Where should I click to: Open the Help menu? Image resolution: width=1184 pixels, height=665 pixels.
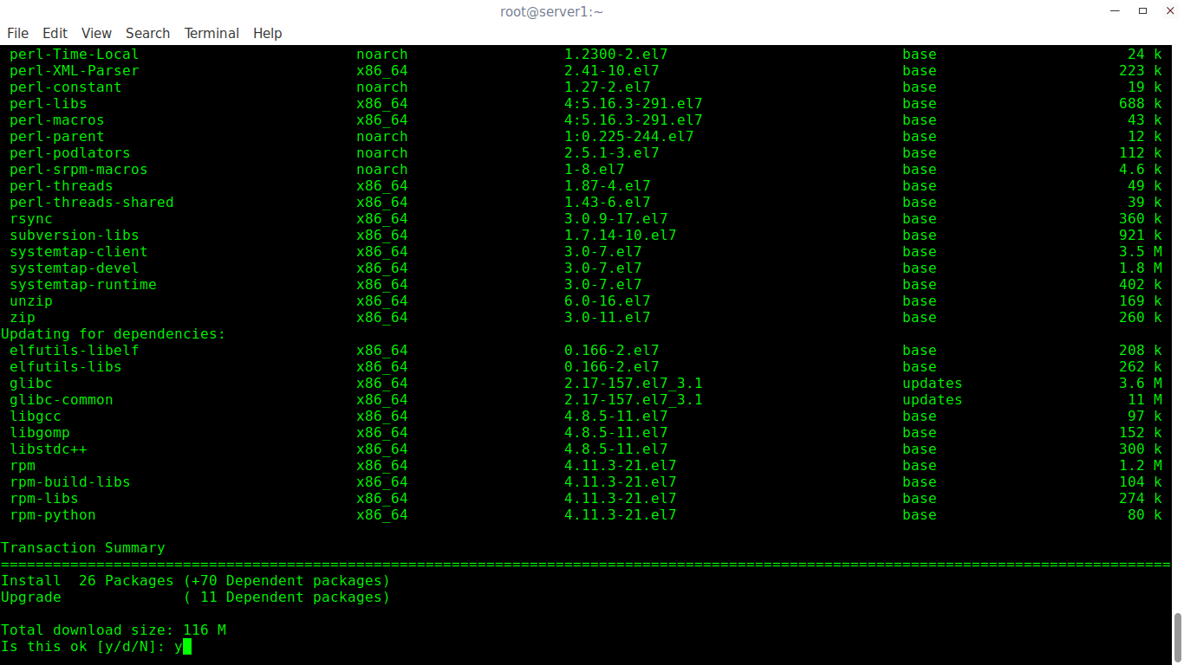point(267,33)
